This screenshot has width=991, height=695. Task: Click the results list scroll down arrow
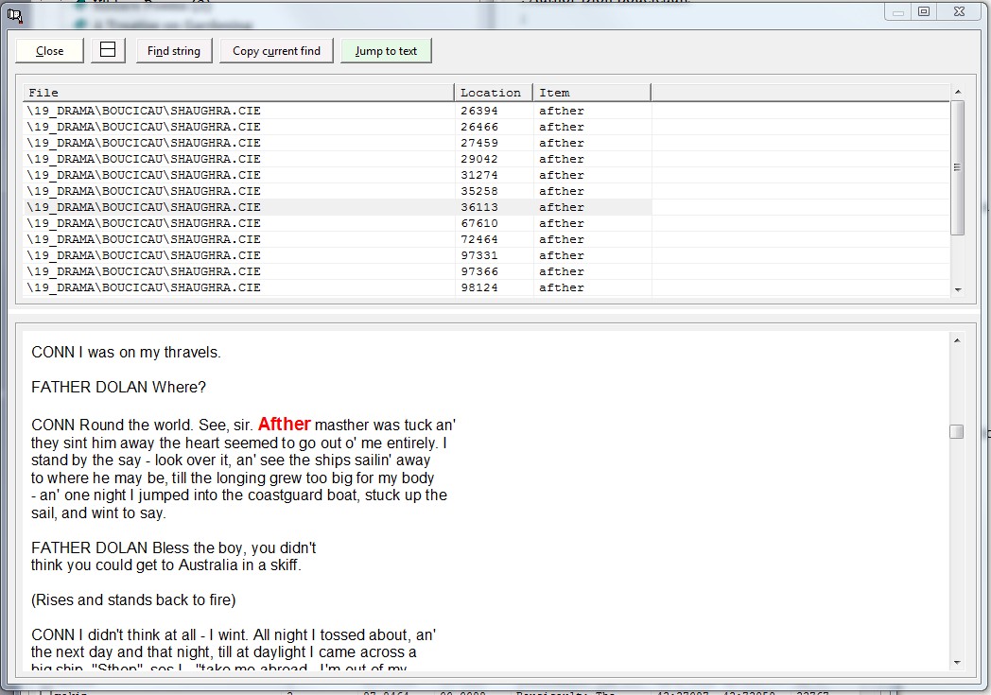pos(957,290)
